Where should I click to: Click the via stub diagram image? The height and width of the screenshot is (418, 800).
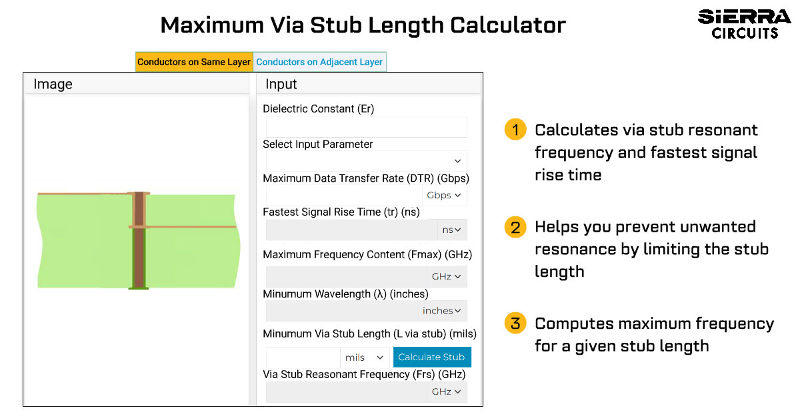[137, 240]
